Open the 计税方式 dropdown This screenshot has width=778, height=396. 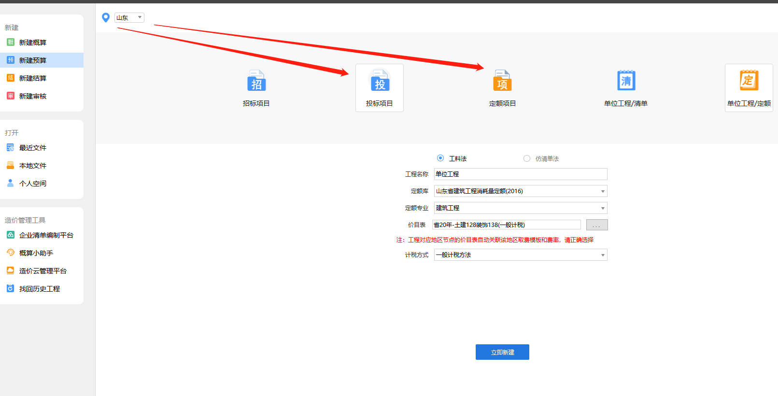pyautogui.click(x=521, y=255)
